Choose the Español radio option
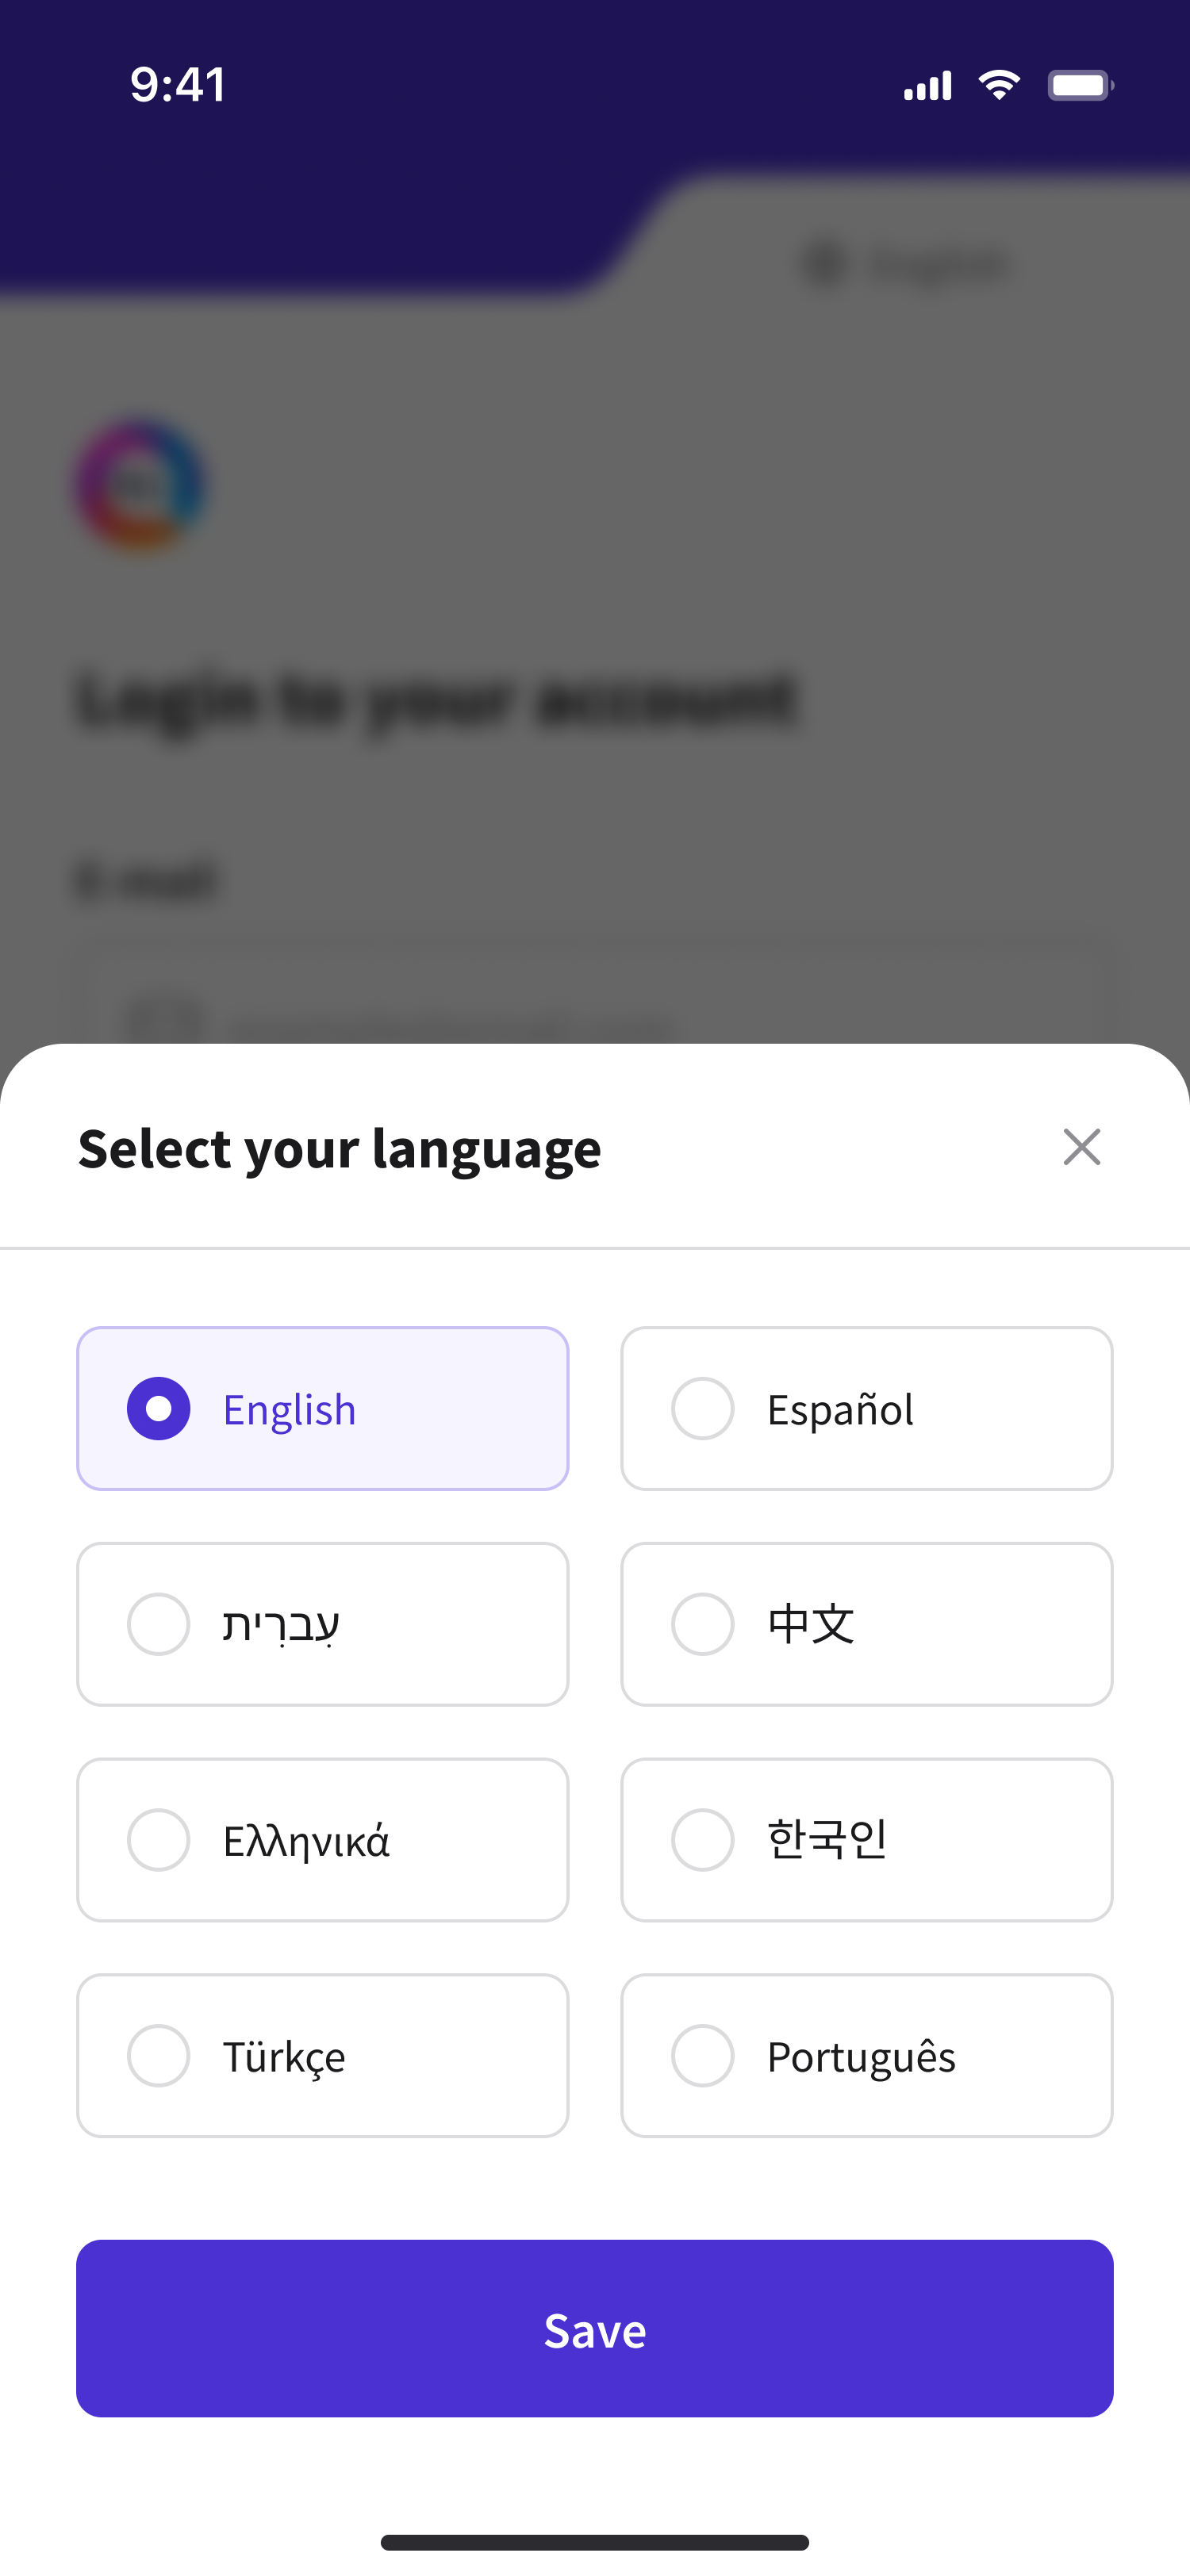Image resolution: width=1190 pixels, height=2576 pixels. [703, 1408]
